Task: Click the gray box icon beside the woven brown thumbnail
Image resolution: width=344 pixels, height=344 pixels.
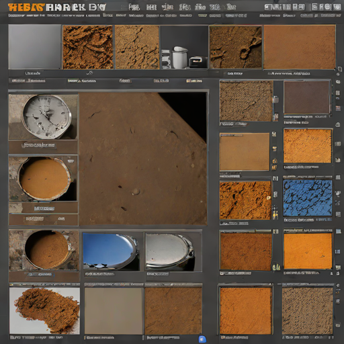Action: [x=275, y=99]
